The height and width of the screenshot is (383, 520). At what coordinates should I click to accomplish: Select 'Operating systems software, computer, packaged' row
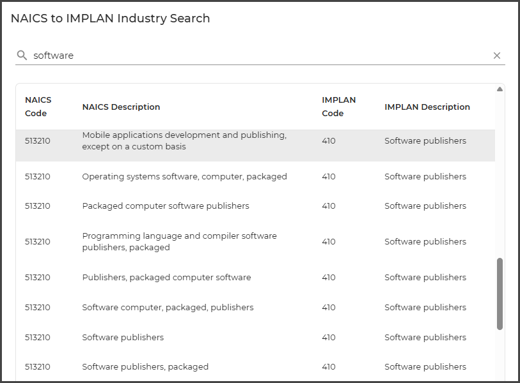click(255, 176)
